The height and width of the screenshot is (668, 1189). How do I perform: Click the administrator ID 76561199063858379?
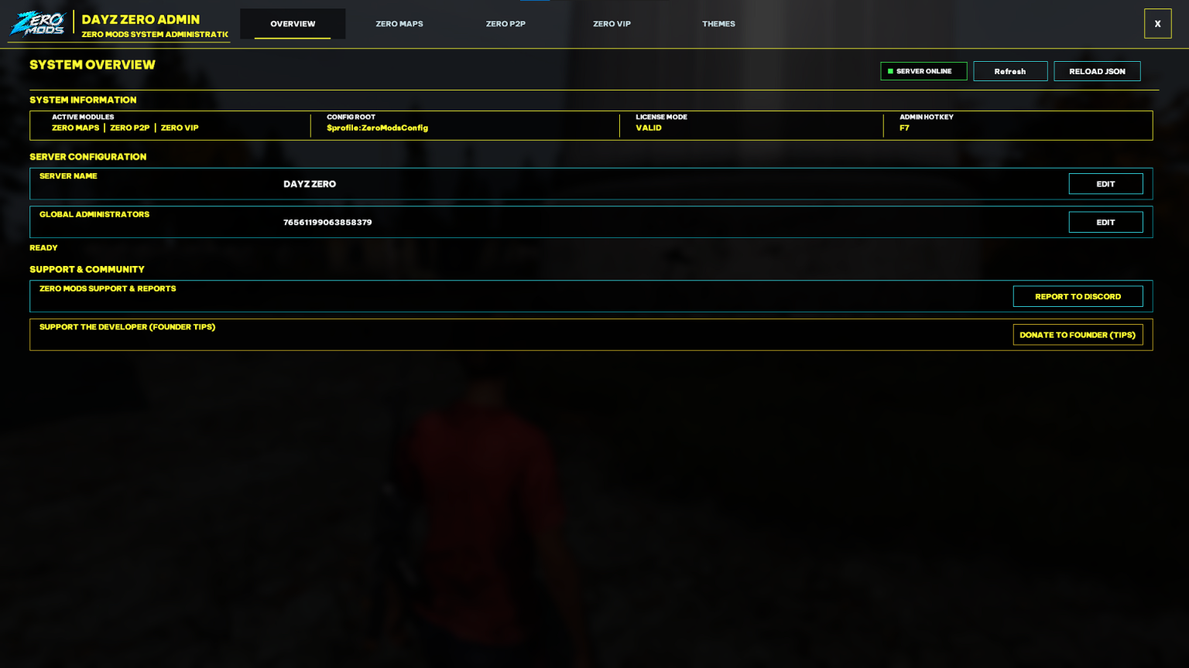click(x=327, y=222)
